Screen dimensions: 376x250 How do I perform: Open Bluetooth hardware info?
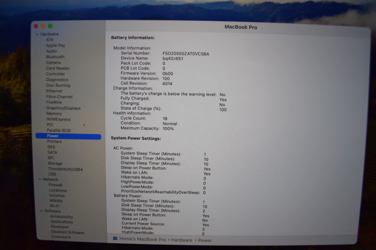[x=55, y=57]
